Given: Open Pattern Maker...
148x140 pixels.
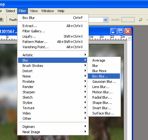Looking at the screenshot, I should tap(53, 42).
